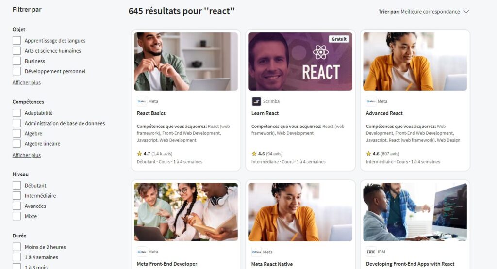Open the Advanced React course link

tap(384, 113)
